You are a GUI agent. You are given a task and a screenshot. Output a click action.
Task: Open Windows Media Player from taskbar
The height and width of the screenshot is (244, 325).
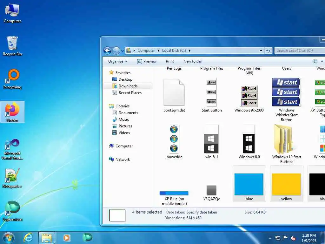[67, 238]
